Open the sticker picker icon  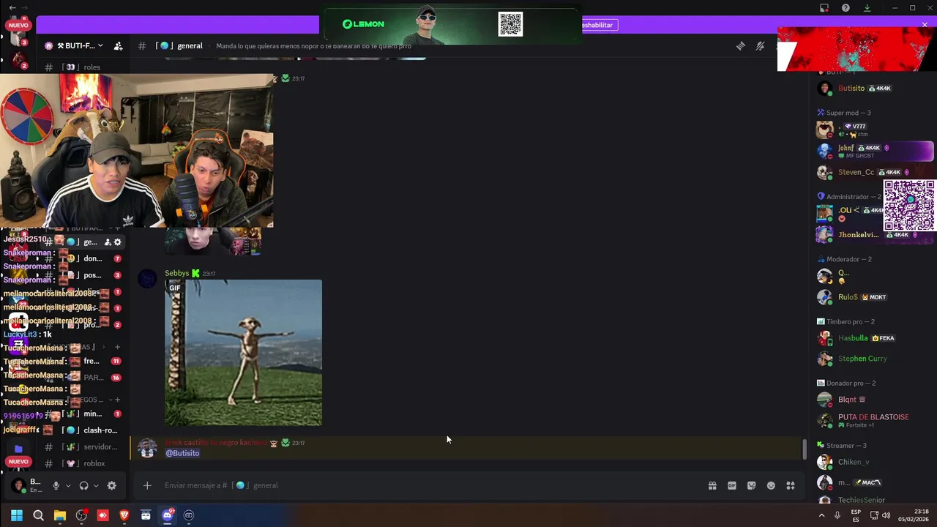[751, 485]
